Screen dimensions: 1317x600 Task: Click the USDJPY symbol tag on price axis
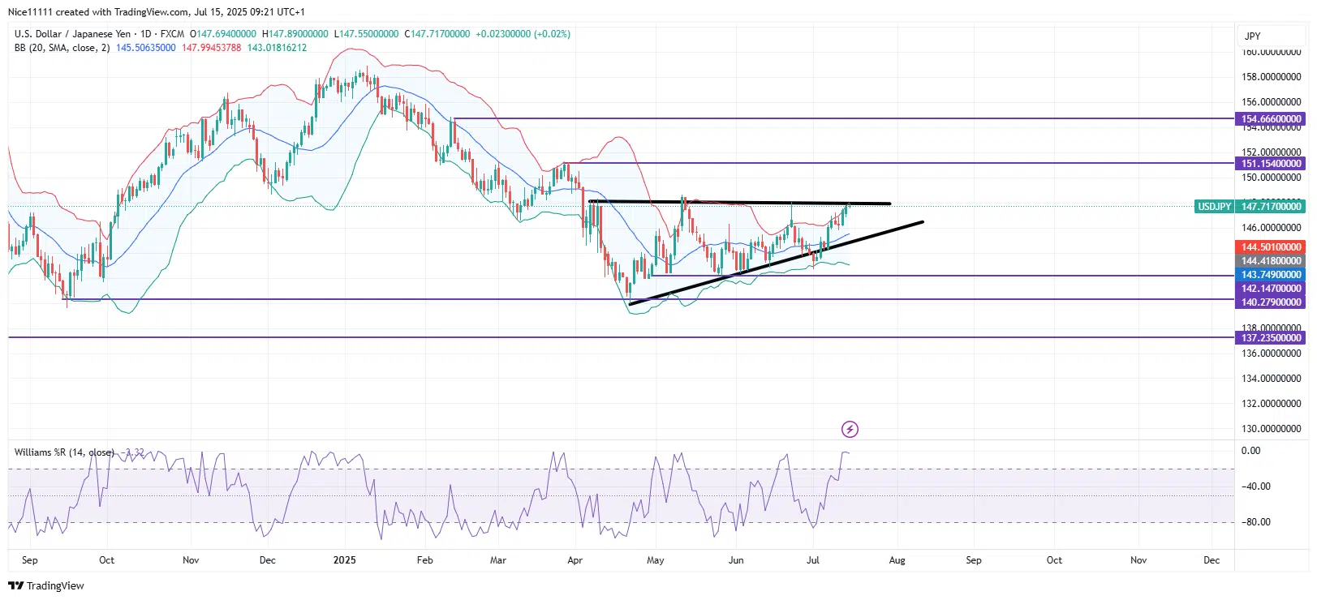(1215, 207)
